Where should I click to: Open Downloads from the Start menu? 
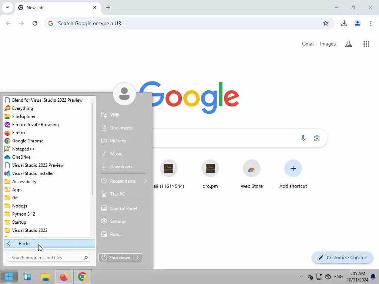(124, 167)
